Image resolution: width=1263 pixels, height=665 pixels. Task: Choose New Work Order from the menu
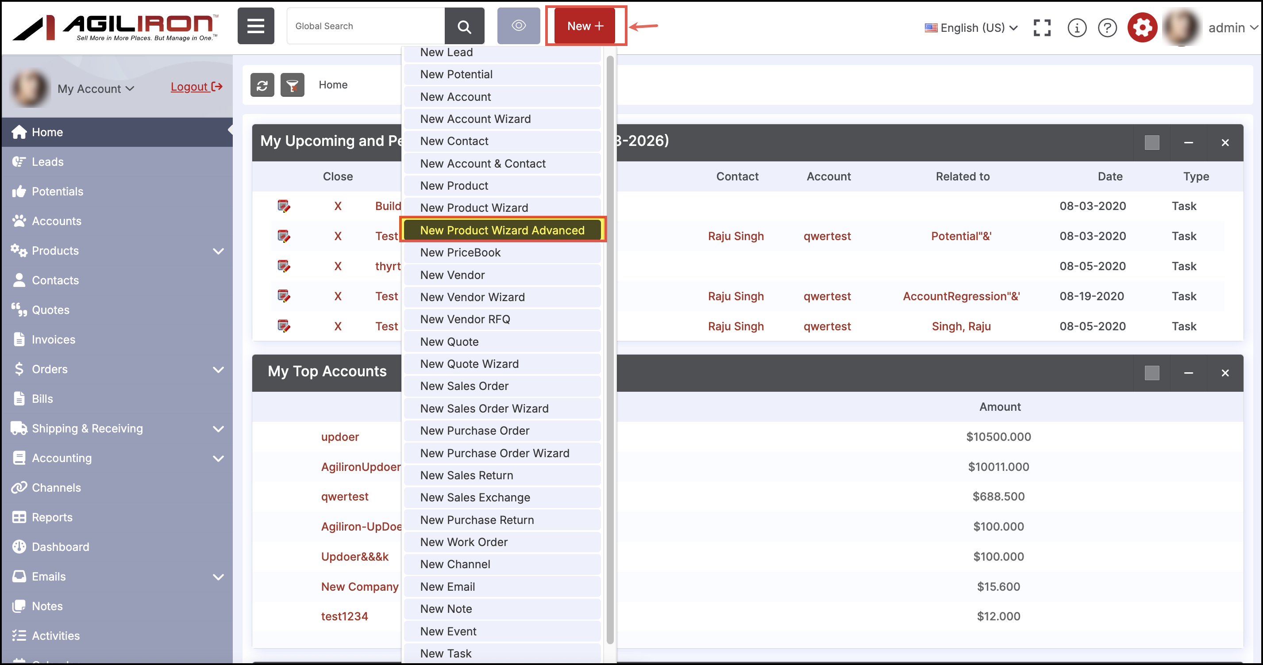503,542
